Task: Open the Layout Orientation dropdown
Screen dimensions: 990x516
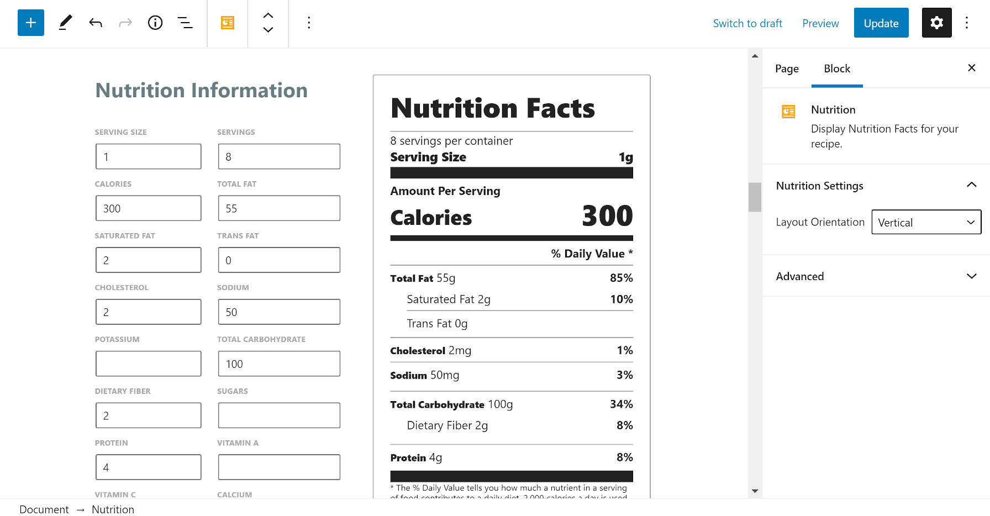Action: point(926,222)
